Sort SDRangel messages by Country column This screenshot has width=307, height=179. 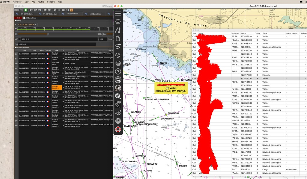click(49, 51)
